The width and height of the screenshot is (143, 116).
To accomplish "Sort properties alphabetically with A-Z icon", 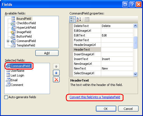I will 79,19.
